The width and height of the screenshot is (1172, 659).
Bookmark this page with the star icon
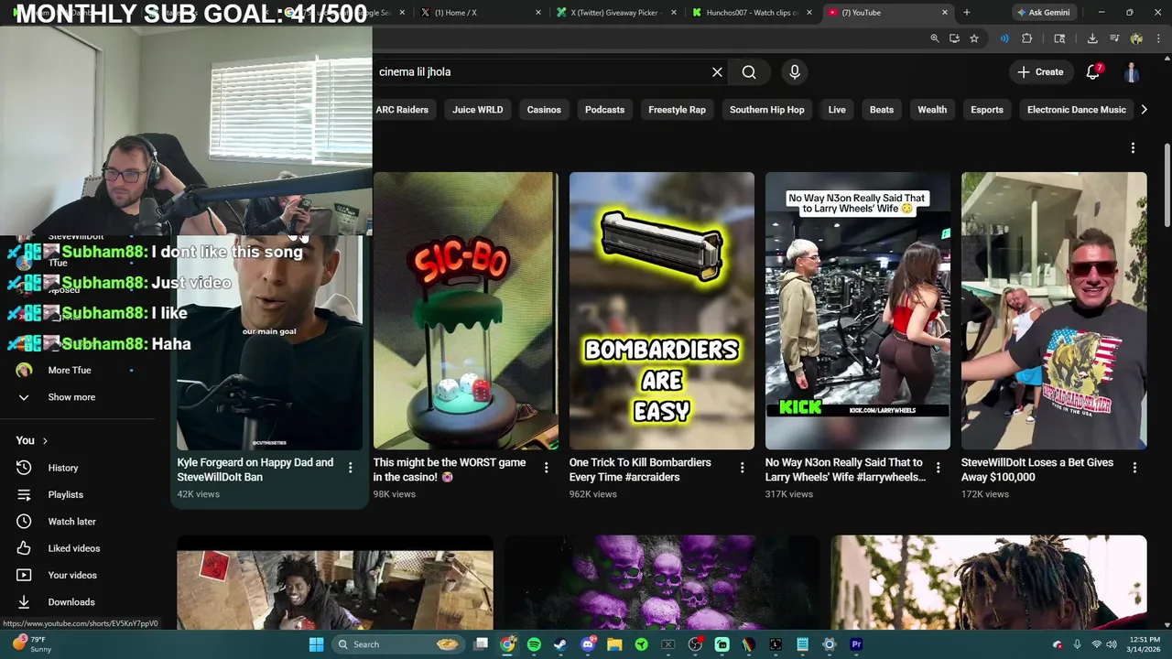tap(974, 38)
